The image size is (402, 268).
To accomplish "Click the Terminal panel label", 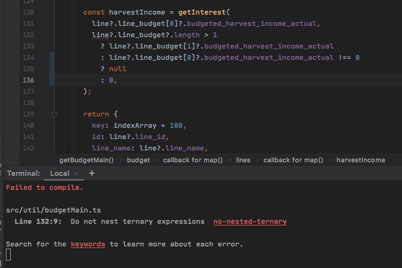I will click(24, 173).
